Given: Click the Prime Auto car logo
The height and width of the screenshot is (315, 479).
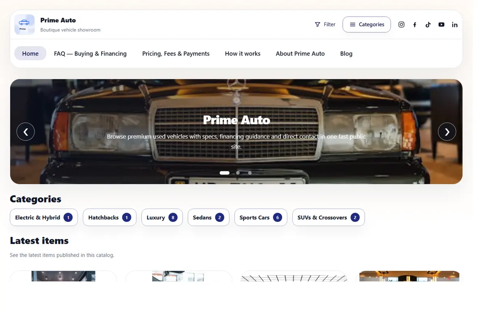Looking at the screenshot, I should click(24, 24).
